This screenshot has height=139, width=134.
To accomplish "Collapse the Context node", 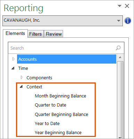I will click(x=21, y=87).
